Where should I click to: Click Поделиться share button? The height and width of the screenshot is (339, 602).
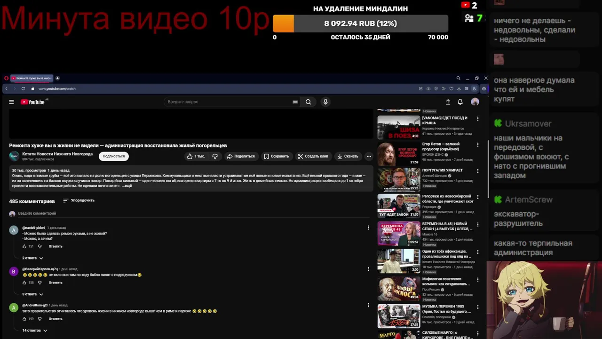[240, 156]
